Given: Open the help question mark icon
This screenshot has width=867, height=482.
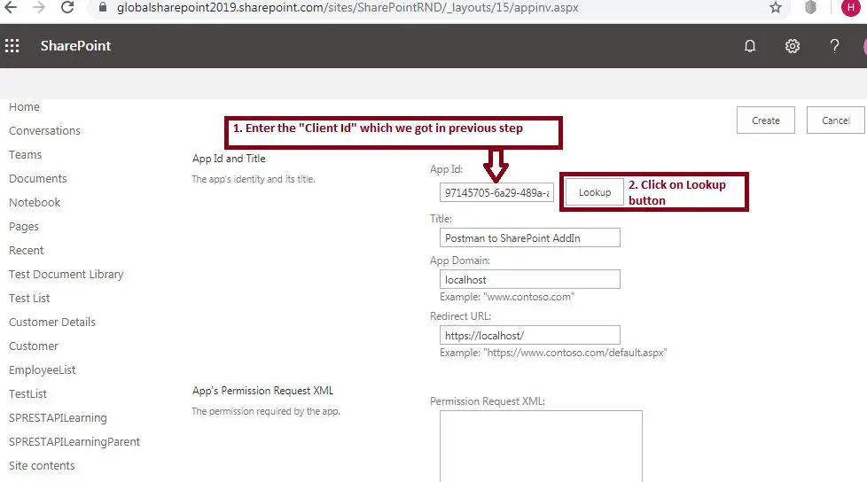Looking at the screenshot, I should click(x=834, y=46).
